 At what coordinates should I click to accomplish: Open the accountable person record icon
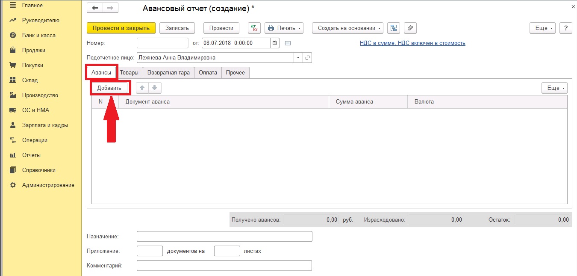click(x=307, y=57)
